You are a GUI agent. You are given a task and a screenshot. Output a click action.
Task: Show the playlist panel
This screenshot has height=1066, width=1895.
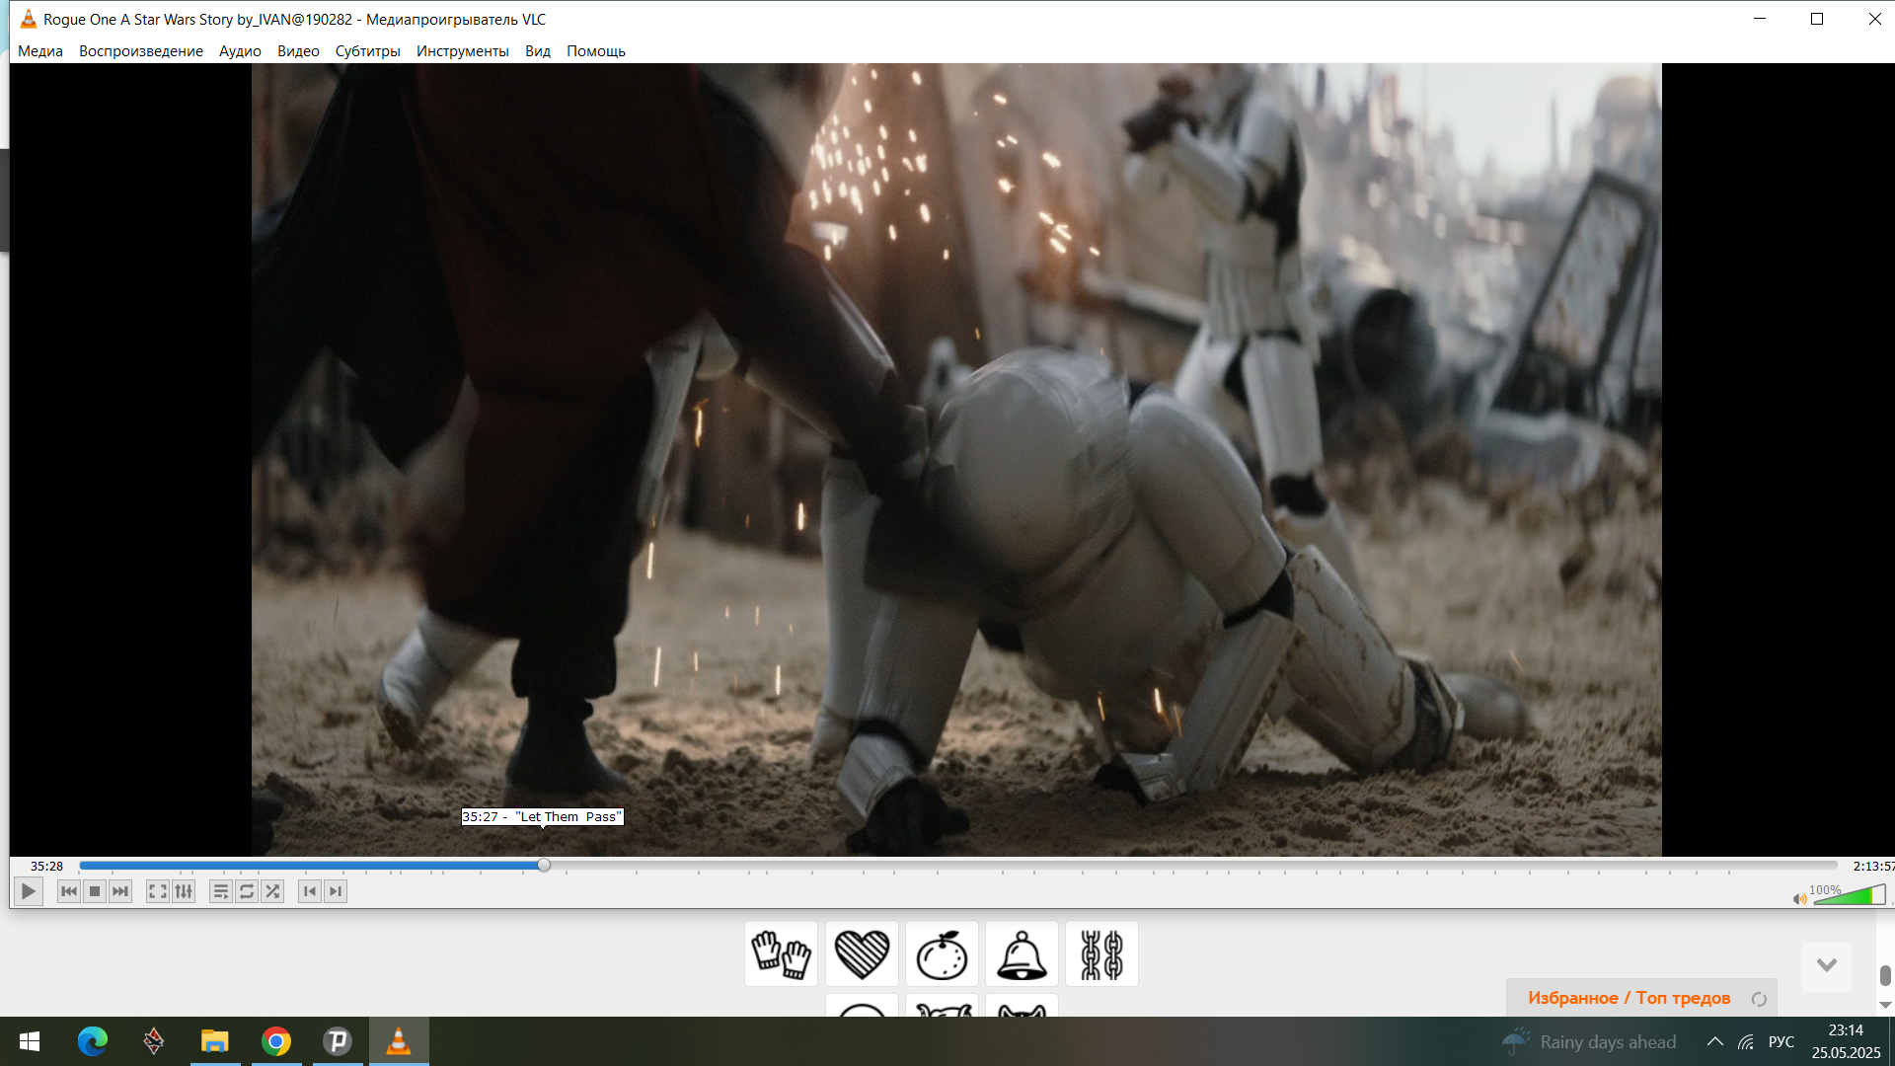click(x=221, y=891)
